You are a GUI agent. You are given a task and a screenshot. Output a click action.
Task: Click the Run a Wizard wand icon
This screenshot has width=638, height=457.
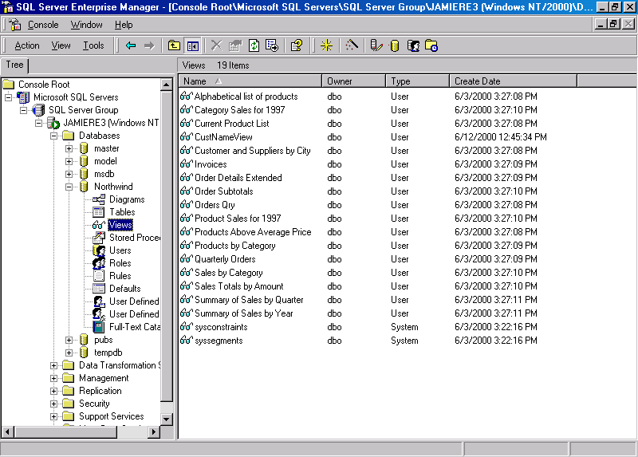point(352,45)
